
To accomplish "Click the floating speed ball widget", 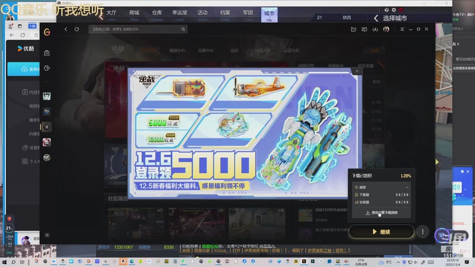I will (442, 235).
